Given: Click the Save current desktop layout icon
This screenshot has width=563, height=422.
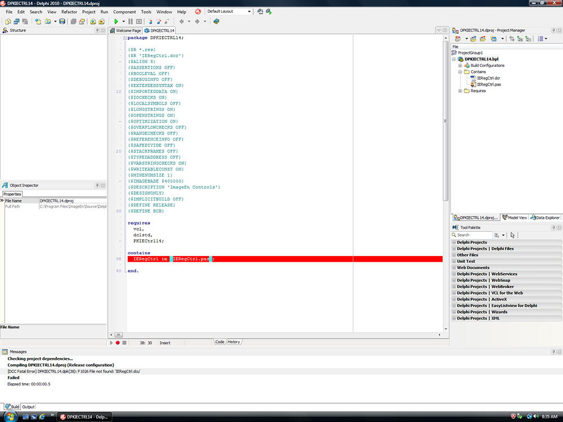Looking at the screenshot, I should coord(260,11).
